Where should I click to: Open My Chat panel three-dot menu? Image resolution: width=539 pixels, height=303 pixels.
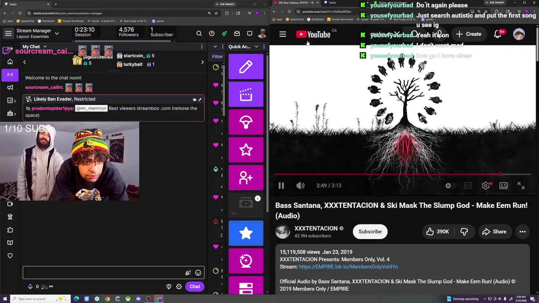point(202,47)
